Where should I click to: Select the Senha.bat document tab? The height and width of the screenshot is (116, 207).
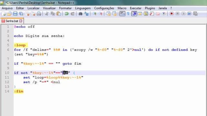click(x=12, y=21)
